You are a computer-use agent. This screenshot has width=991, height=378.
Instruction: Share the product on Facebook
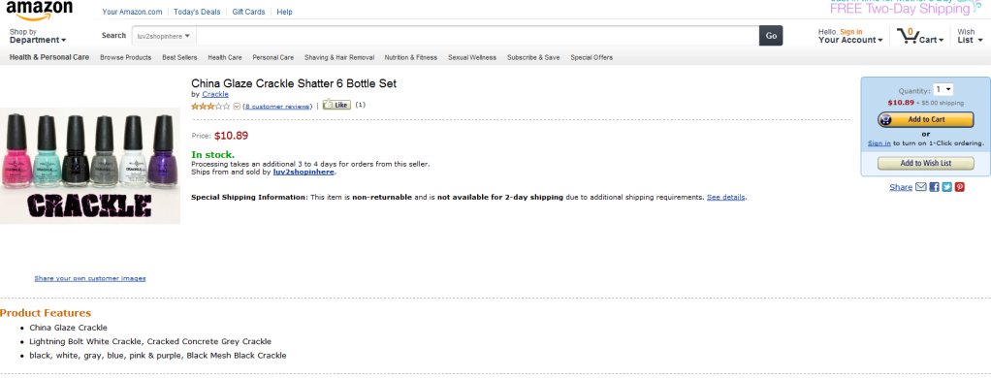tap(934, 187)
